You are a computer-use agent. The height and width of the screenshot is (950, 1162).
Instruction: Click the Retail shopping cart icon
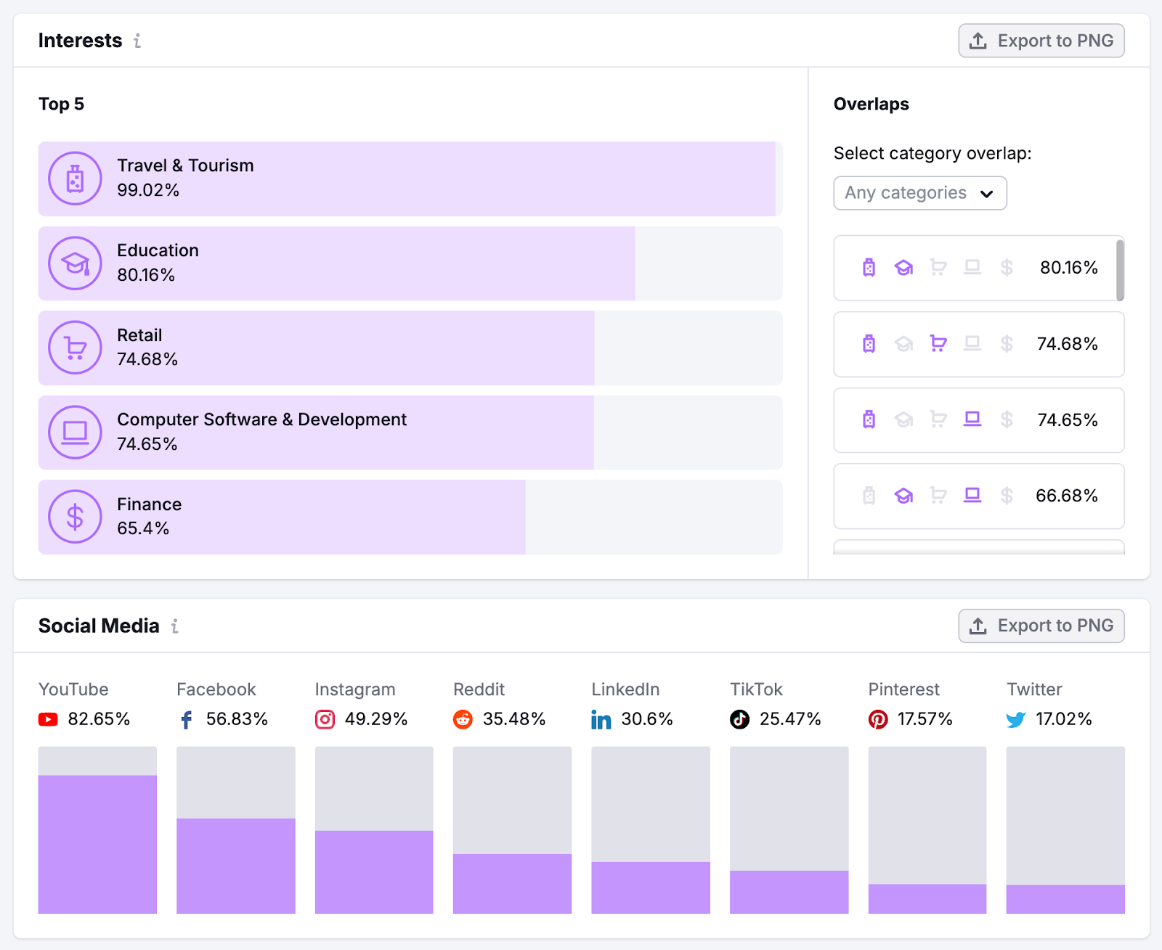point(75,348)
